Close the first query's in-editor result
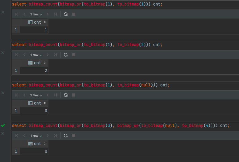Screen dimensions: 239x162 pos(3,12)
